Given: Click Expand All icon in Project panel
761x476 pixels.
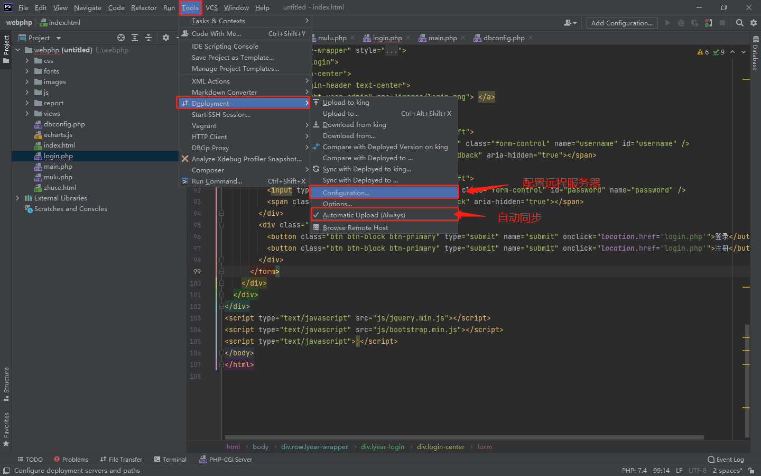Looking at the screenshot, I should tap(135, 38).
